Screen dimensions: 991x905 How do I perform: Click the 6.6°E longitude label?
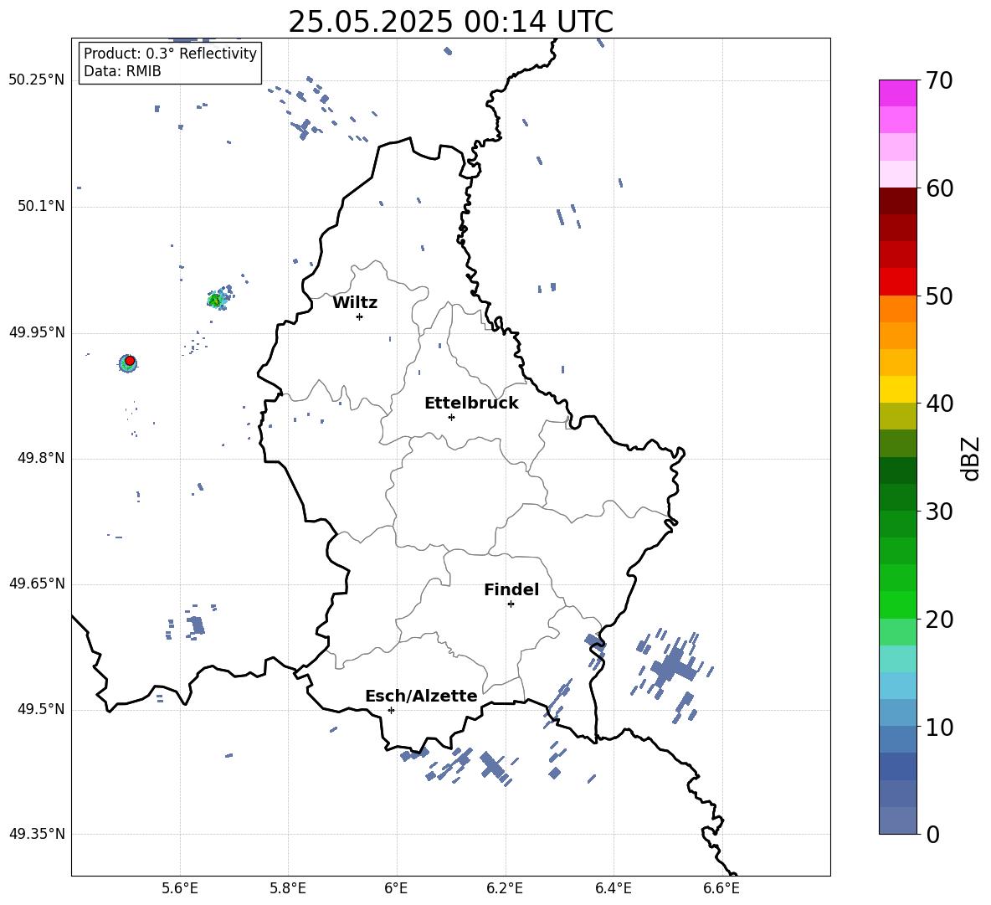[721, 888]
